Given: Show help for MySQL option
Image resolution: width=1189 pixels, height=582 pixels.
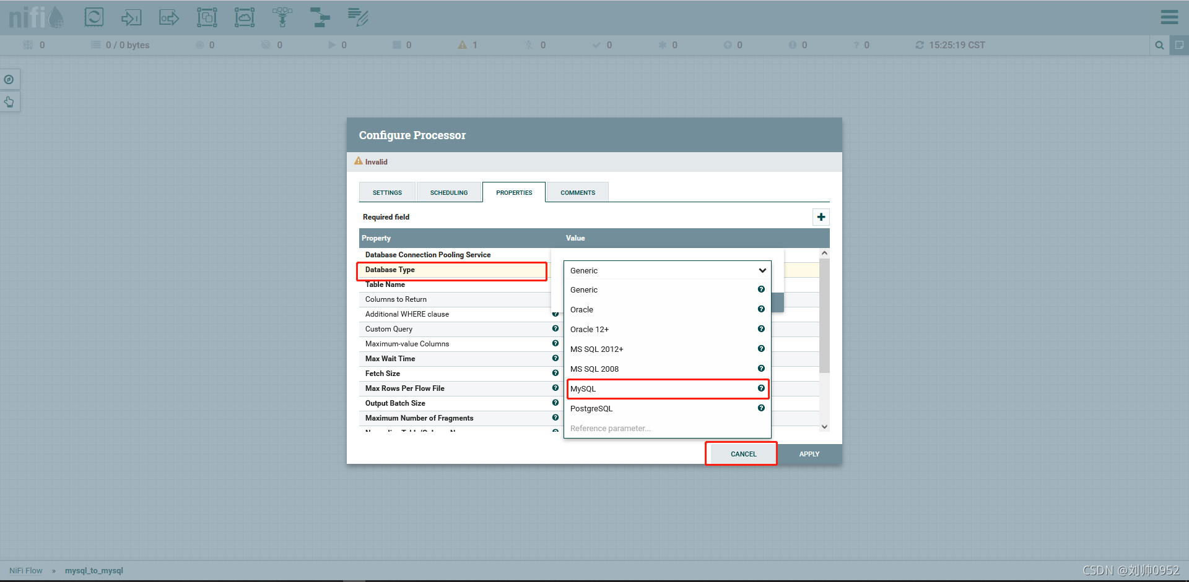Looking at the screenshot, I should tap(761, 388).
